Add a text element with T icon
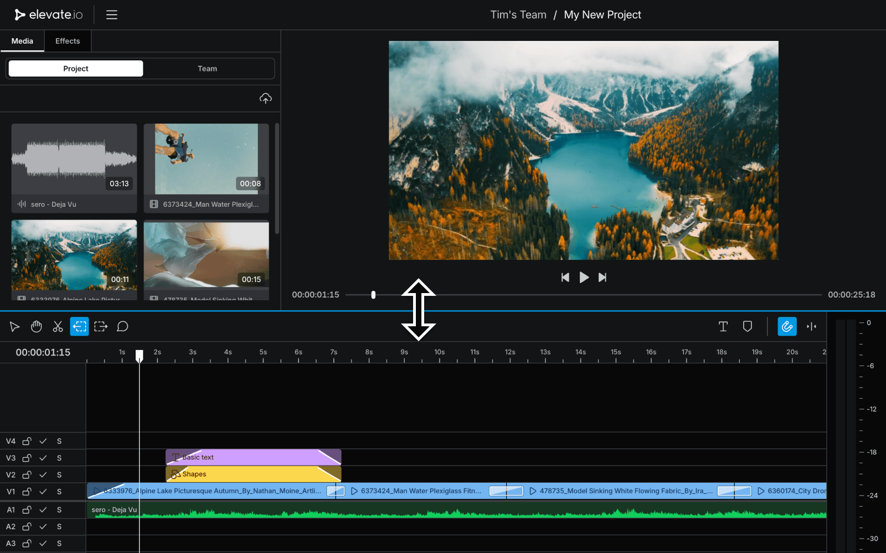 click(723, 327)
